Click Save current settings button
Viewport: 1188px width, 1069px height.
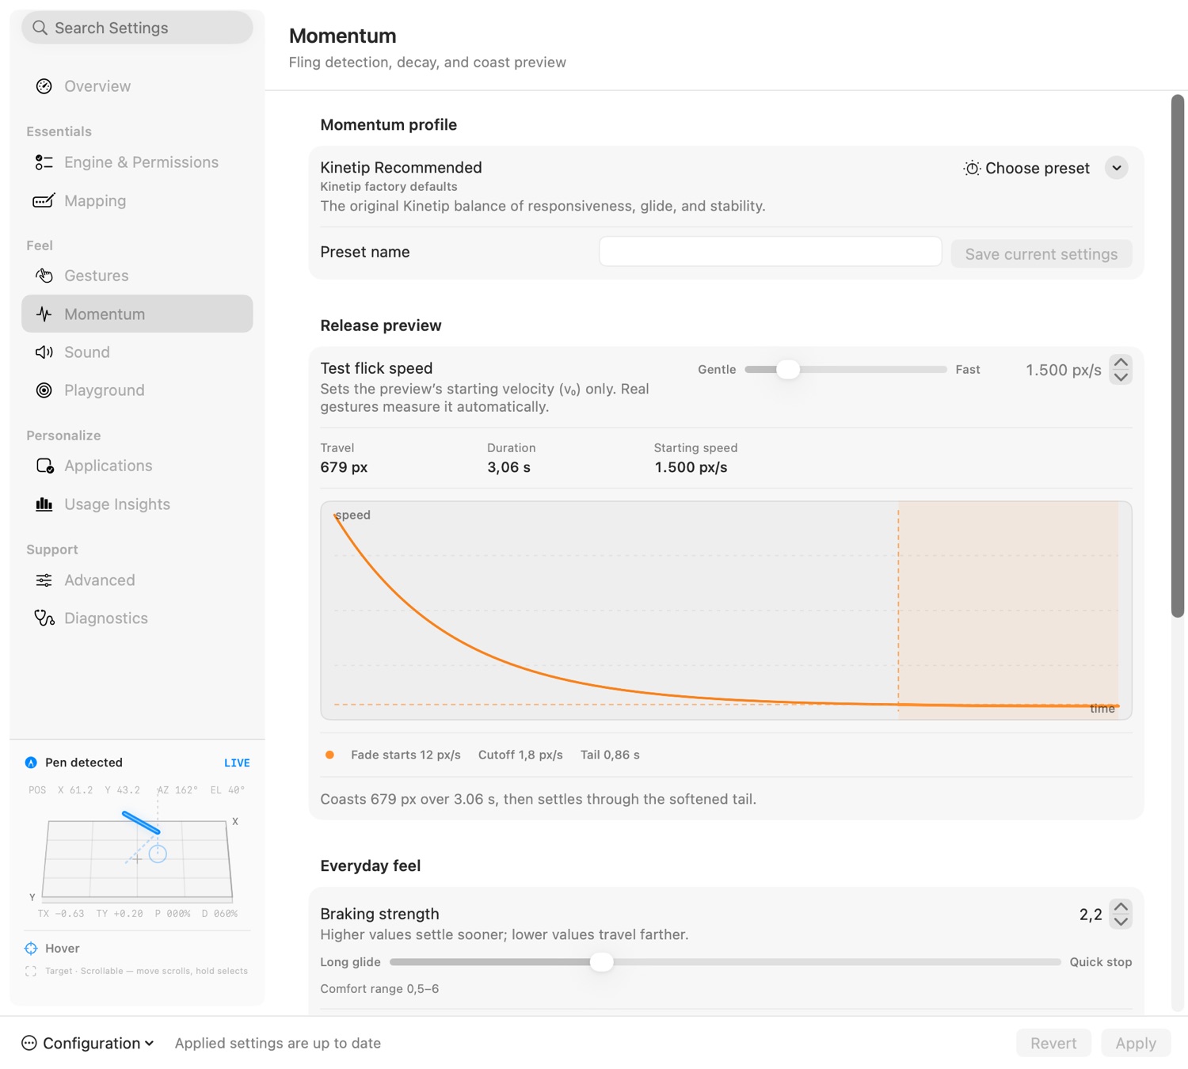click(1041, 254)
